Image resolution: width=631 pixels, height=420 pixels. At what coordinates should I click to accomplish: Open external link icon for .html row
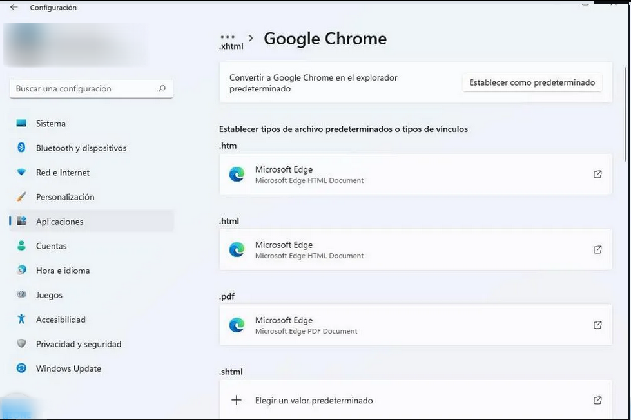[x=597, y=250]
